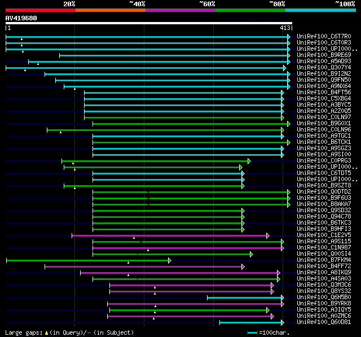Click the UniRef100_B4FT56 hit name
Image resolution: width=361 pixels, height=337 pixels.
click(324, 93)
